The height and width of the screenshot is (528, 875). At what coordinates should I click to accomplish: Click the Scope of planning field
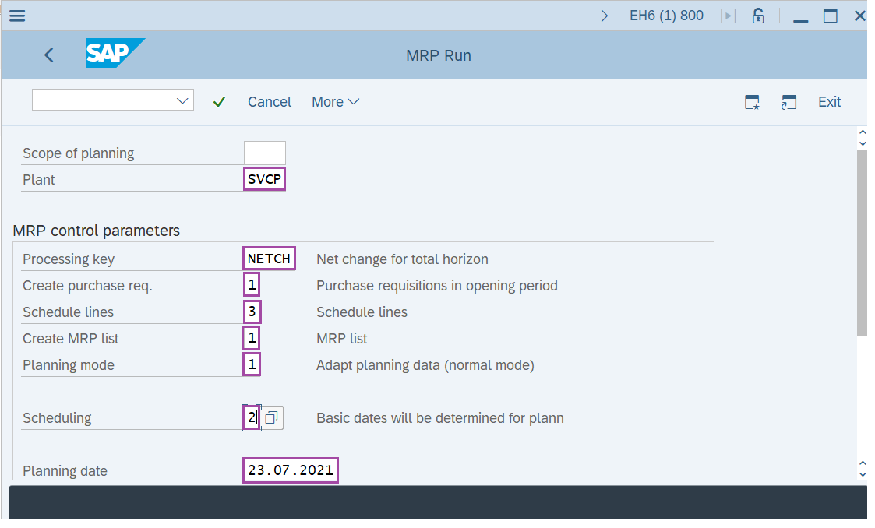coord(265,153)
